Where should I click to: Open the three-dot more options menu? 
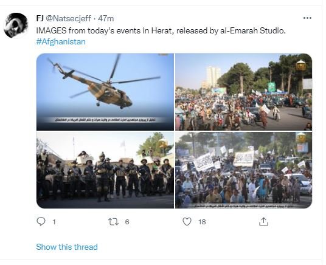click(x=307, y=18)
